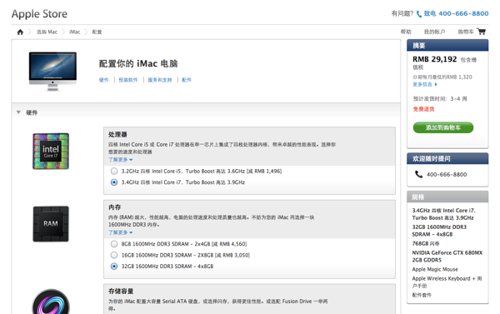500x314 pixels.
Task: Choose 8GB 1600MHz DDR3 SDRAM memory
Action: tap(114, 244)
